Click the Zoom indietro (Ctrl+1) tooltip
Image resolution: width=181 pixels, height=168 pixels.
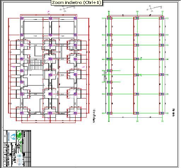pyautogui.click(x=77, y=2)
